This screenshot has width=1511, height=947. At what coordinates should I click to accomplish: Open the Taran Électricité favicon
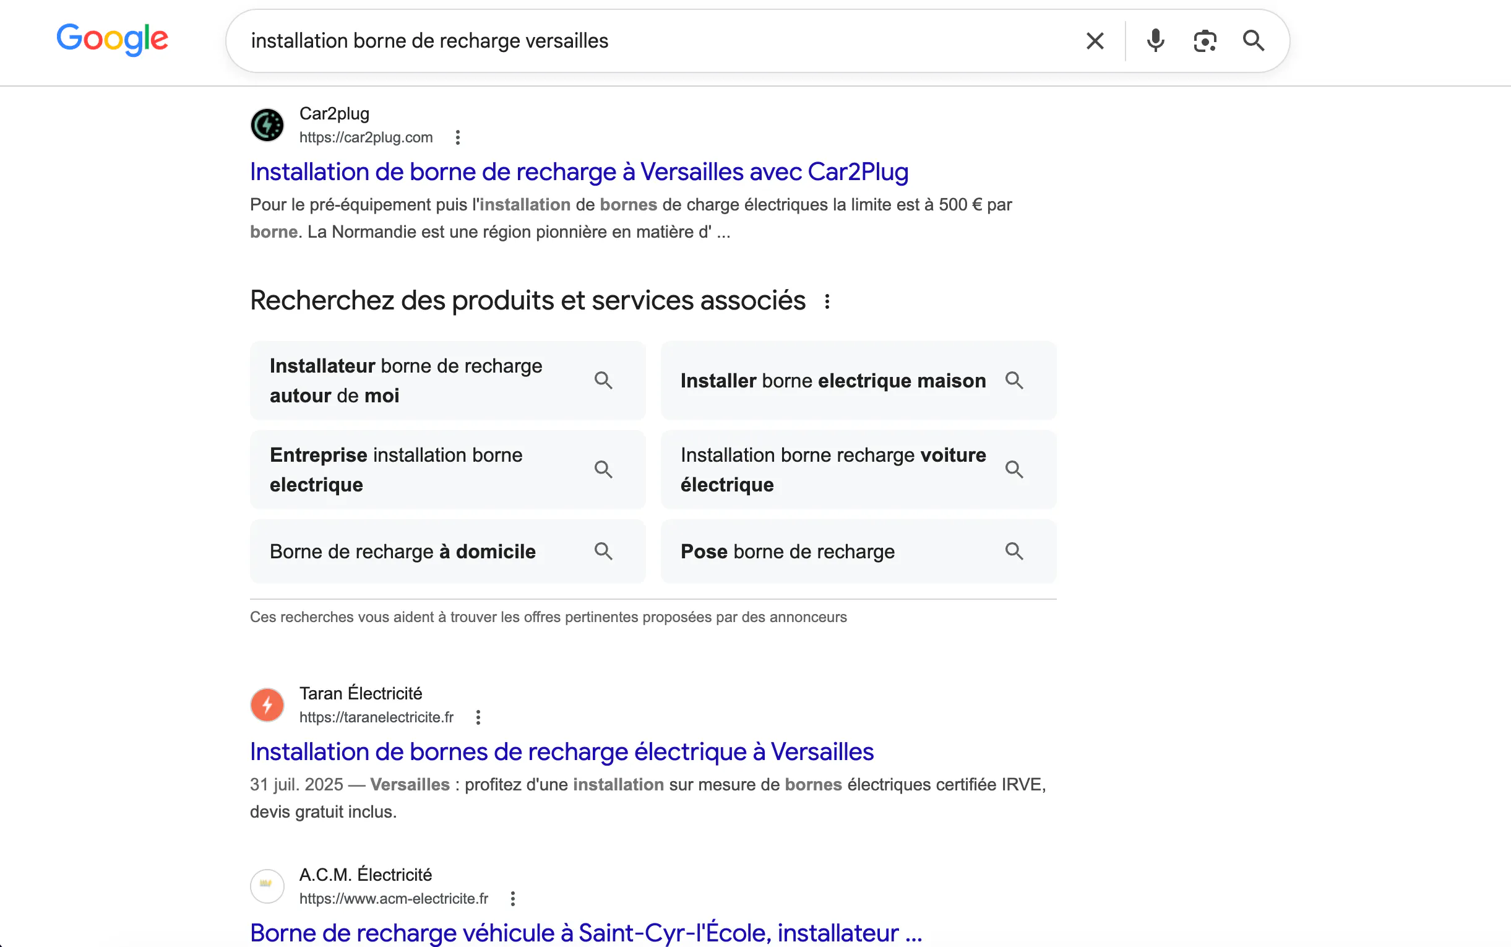click(267, 704)
